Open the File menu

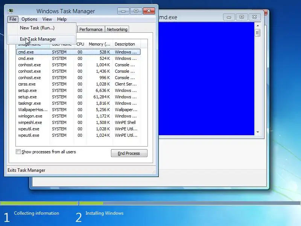[13, 19]
